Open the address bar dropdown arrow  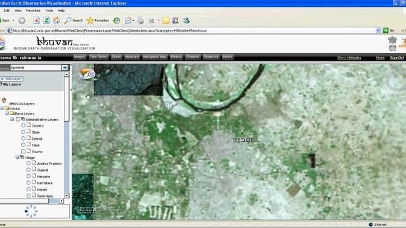378,30
